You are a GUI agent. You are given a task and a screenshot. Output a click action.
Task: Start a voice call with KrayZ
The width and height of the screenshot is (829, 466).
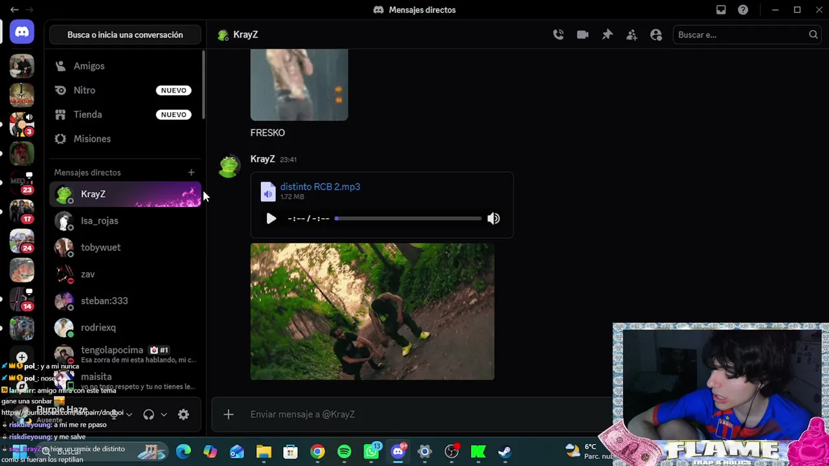click(x=558, y=35)
